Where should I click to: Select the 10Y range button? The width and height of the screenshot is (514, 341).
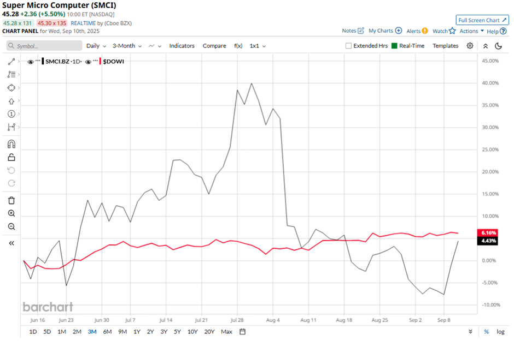[192, 332]
